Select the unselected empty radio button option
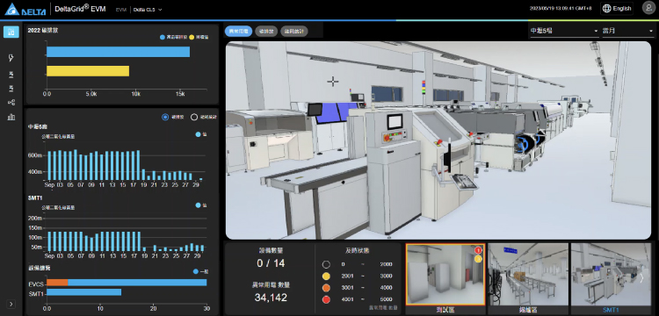Viewport: 659px width, 316px height. [x=194, y=118]
